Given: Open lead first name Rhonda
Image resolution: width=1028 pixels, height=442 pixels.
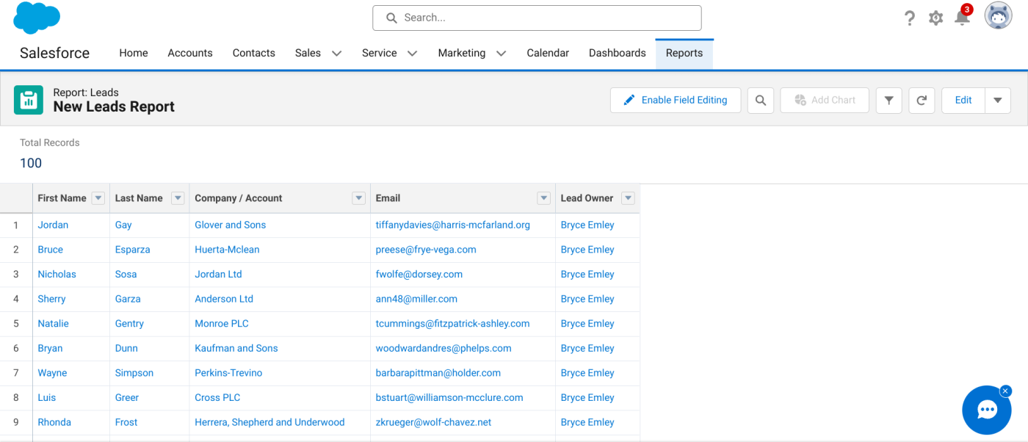Looking at the screenshot, I should [54, 422].
